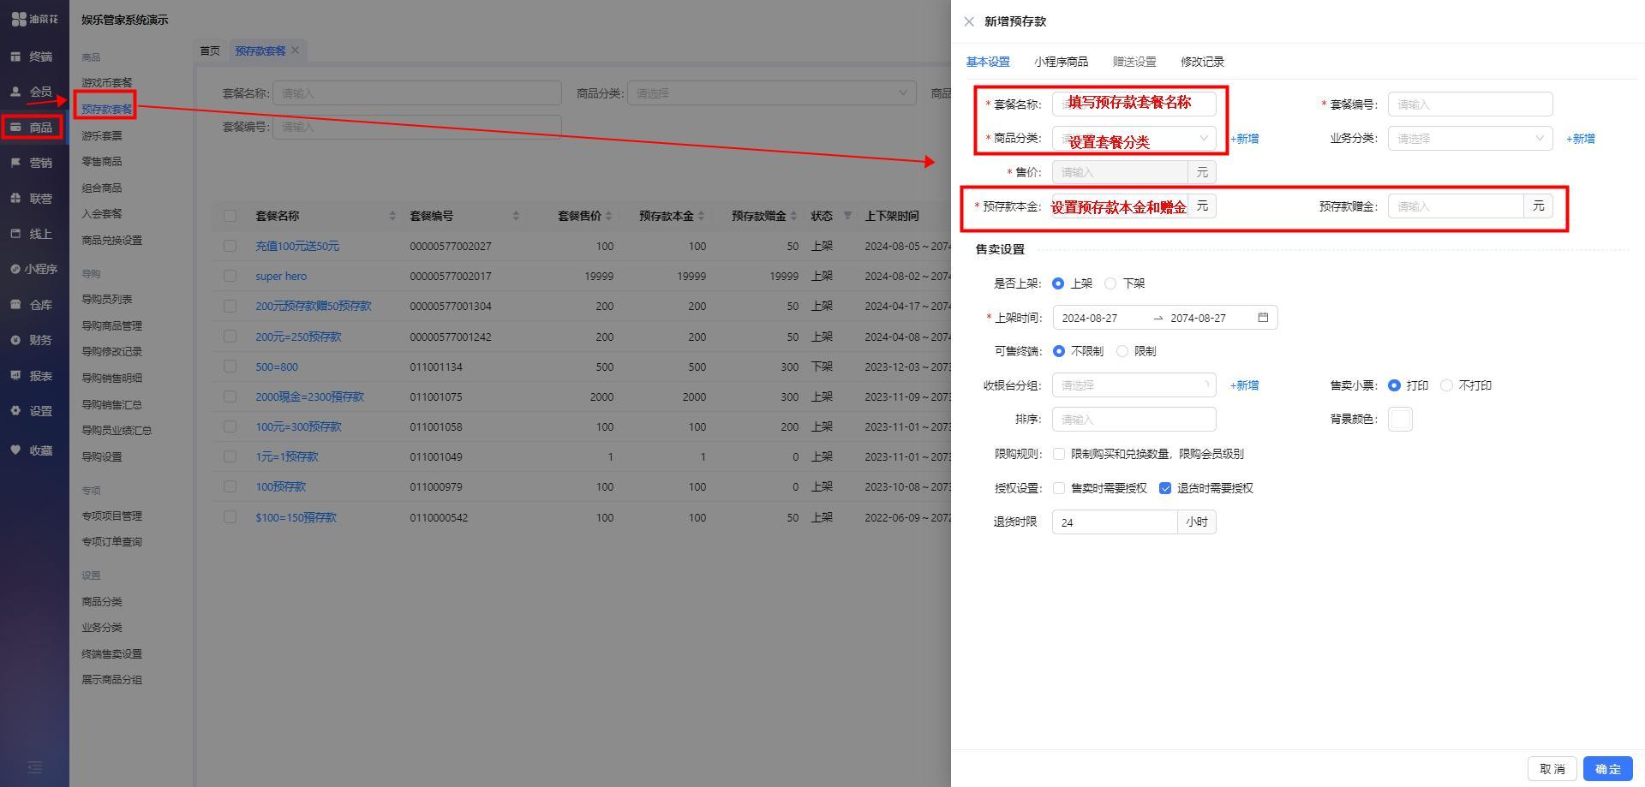Click the 油菜花 logo icon
1645x787 pixels.
click(x=19, y=19)
